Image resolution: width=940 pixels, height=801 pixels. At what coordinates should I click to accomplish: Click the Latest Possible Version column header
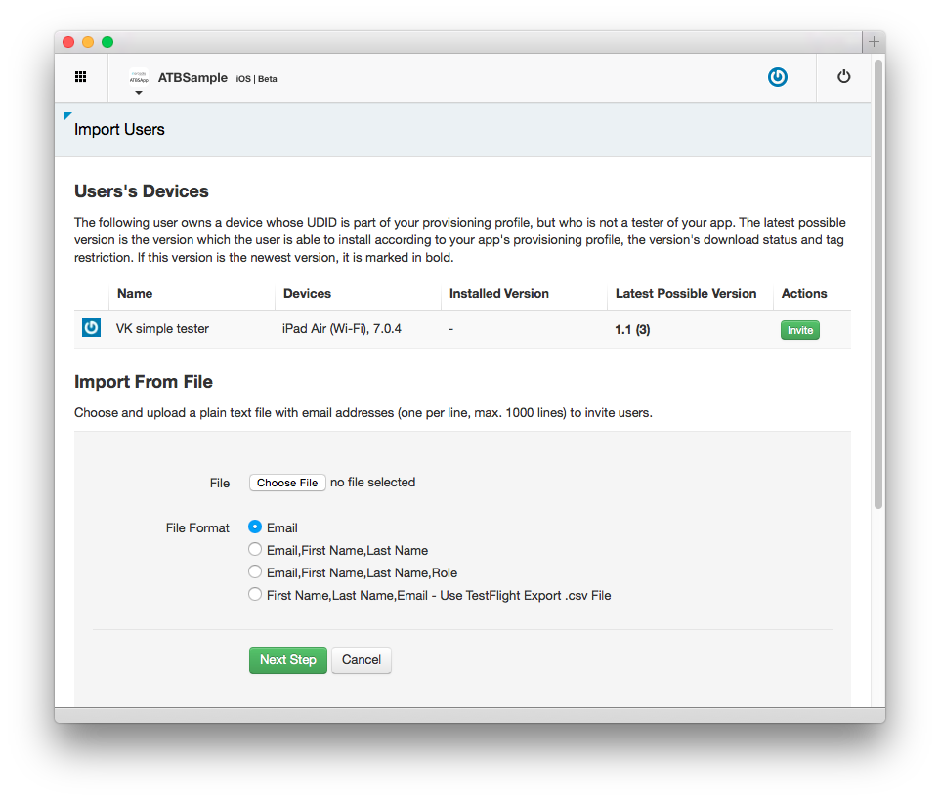click(686, 294)
